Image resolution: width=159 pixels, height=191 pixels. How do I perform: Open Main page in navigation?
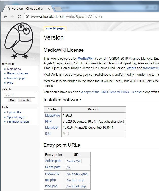[14, 69]
